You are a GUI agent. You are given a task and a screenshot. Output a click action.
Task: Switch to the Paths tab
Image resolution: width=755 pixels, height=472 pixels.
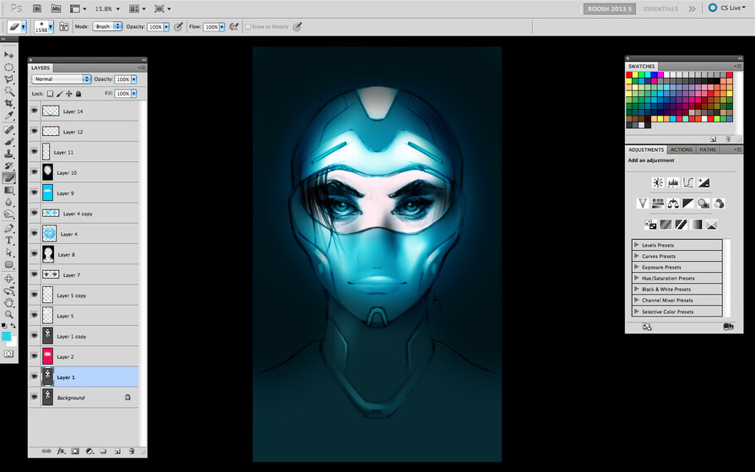pyautogui.click(x=708, y=149)
